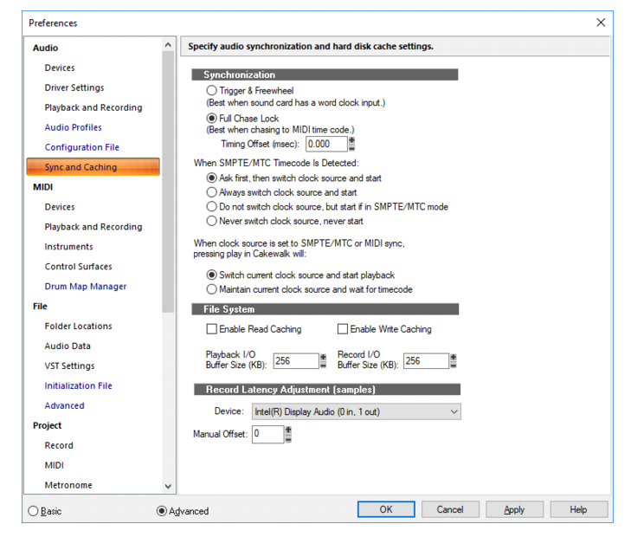This screenshot has width=631, height=537.
Task: Open Drum Map Manager preferences page
Action: (86, 286)
